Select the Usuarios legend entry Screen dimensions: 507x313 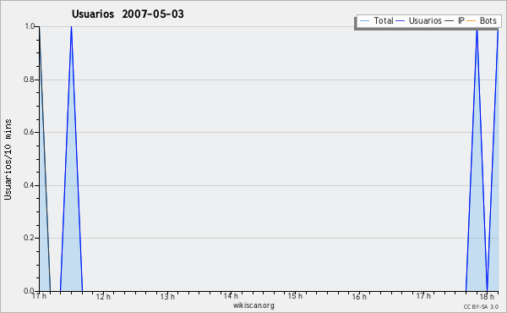pyautogui.click(x=419, y=20)
